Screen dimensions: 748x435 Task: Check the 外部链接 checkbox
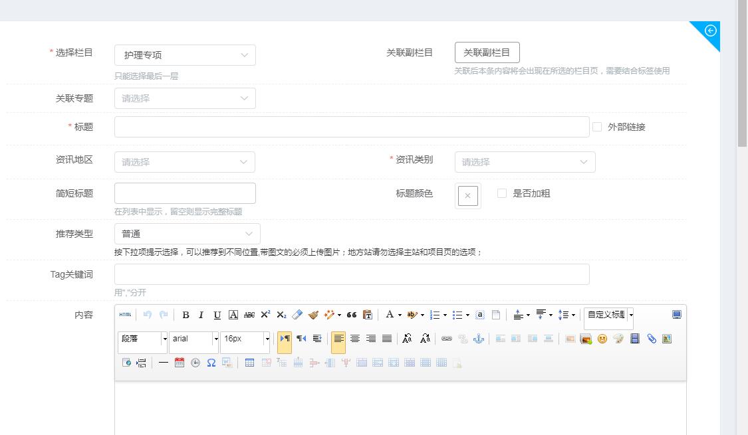pyautogui.click(x=597, y=127)
